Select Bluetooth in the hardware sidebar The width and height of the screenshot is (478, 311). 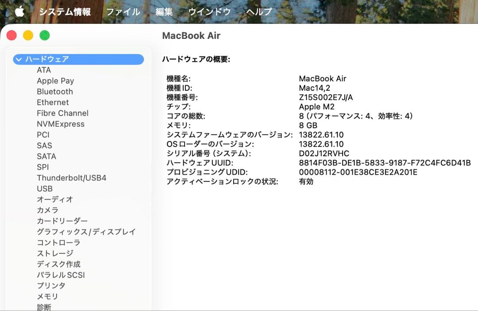55,92
